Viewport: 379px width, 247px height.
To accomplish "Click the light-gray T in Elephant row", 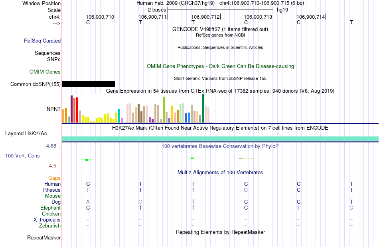I will tap(298, 208).
